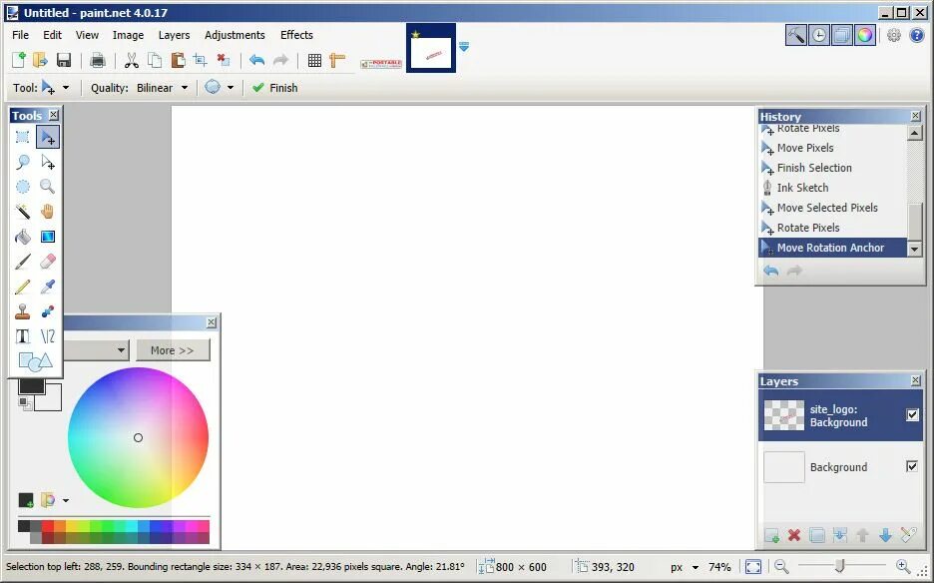
Task: Click the zoom slider handle
Action: point(840,566)
